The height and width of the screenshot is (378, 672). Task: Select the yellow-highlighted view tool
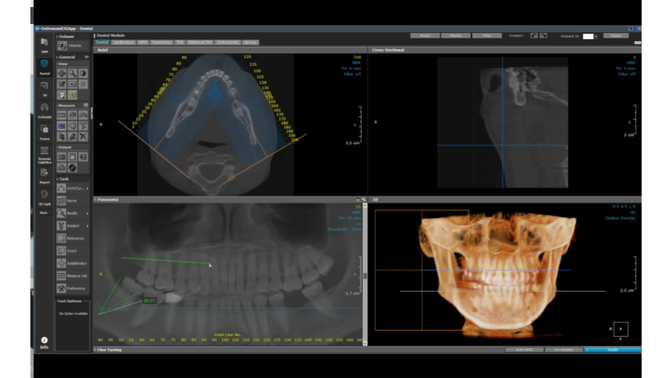pyautogui.click(x=72, y=94)
